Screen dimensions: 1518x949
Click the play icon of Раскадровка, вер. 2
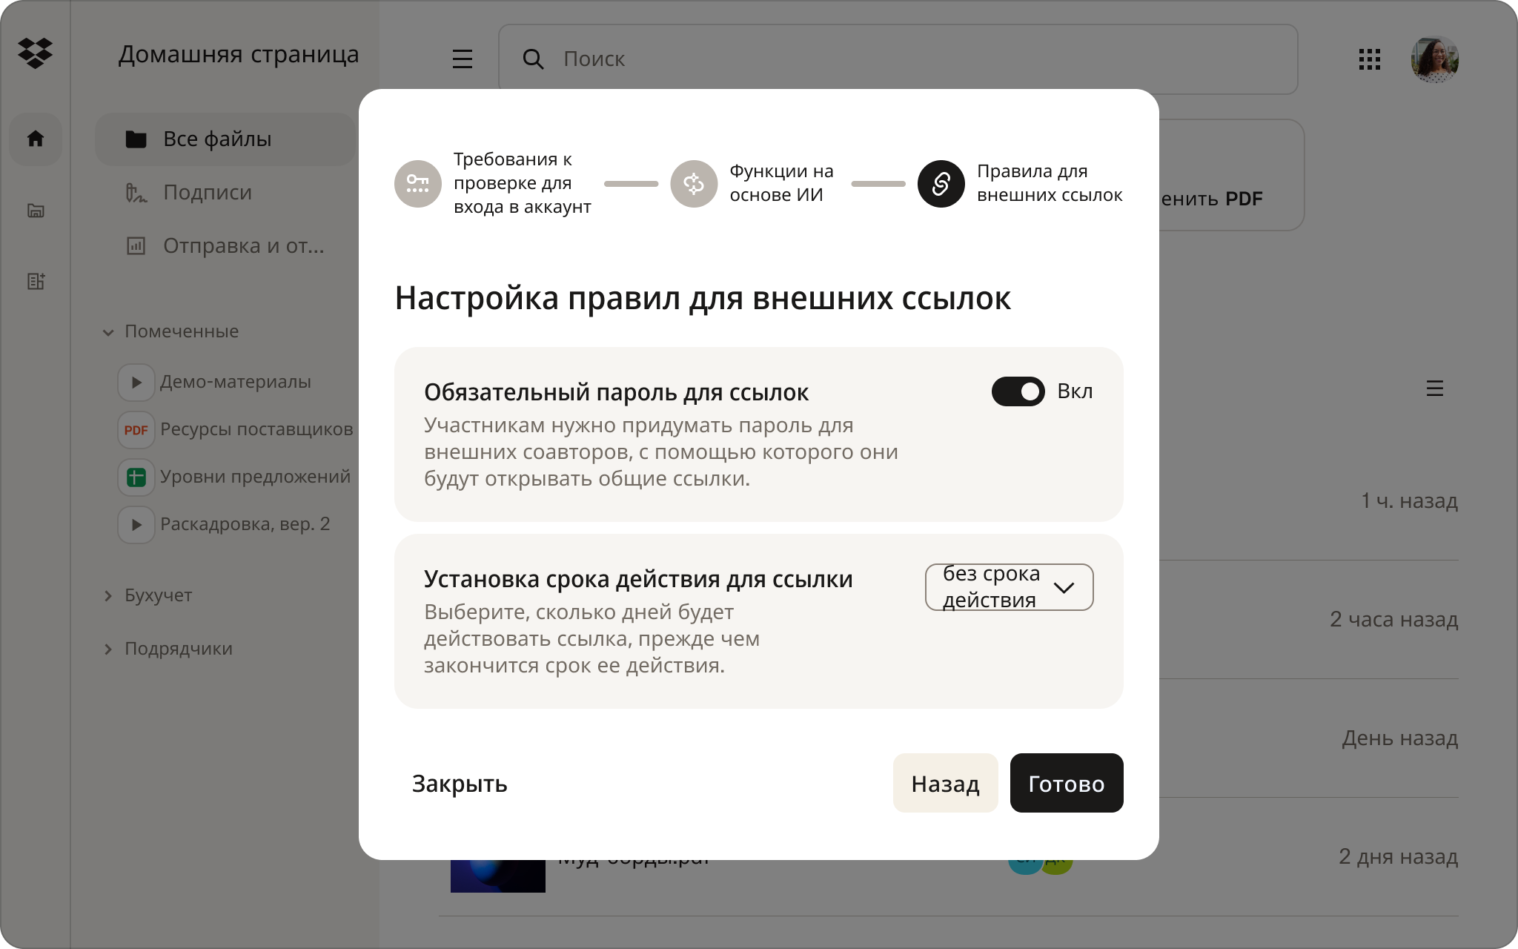136,524
